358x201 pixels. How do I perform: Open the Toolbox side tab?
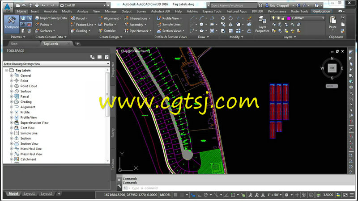click(113, 164)
